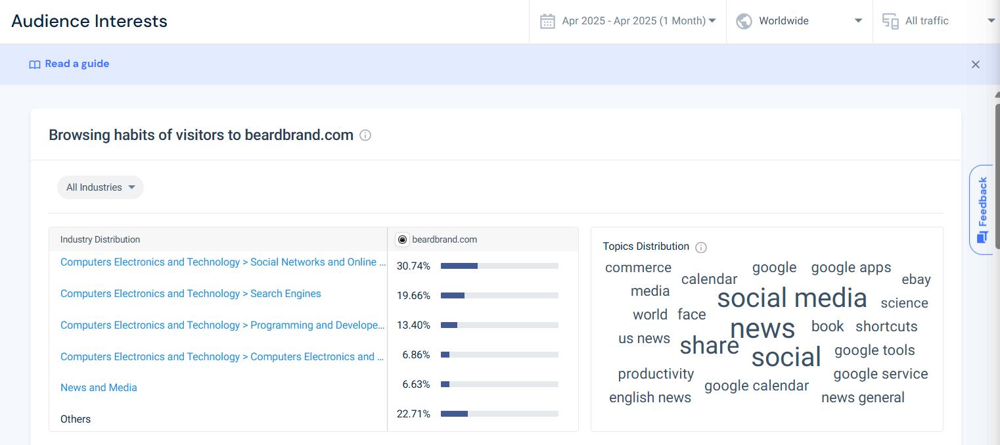Click the calendar icon beside date range
Viewport: 1000px width, 445px height.
[547, 21]
